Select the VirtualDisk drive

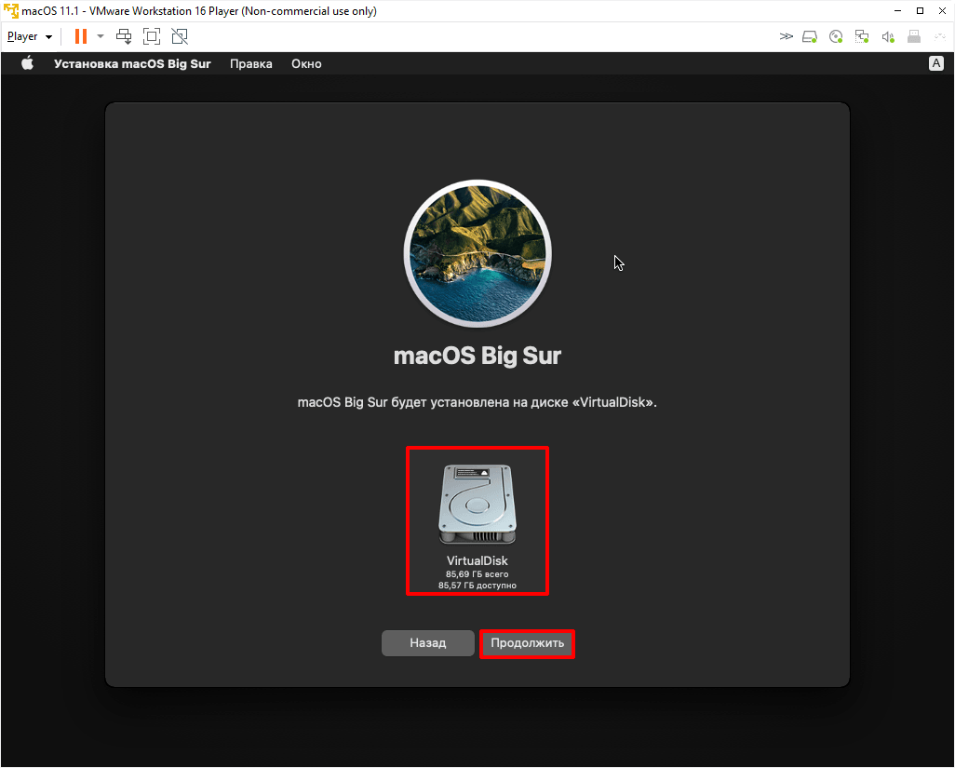[x=477, y=520]
